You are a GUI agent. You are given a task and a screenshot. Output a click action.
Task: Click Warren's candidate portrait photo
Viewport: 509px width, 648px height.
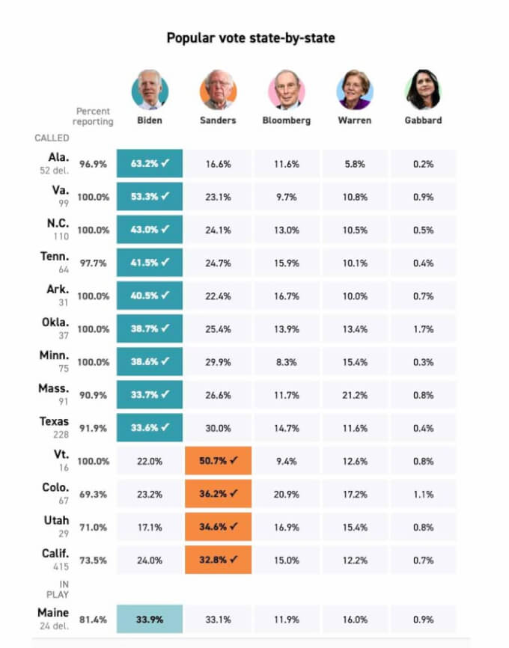click(355, 90)
